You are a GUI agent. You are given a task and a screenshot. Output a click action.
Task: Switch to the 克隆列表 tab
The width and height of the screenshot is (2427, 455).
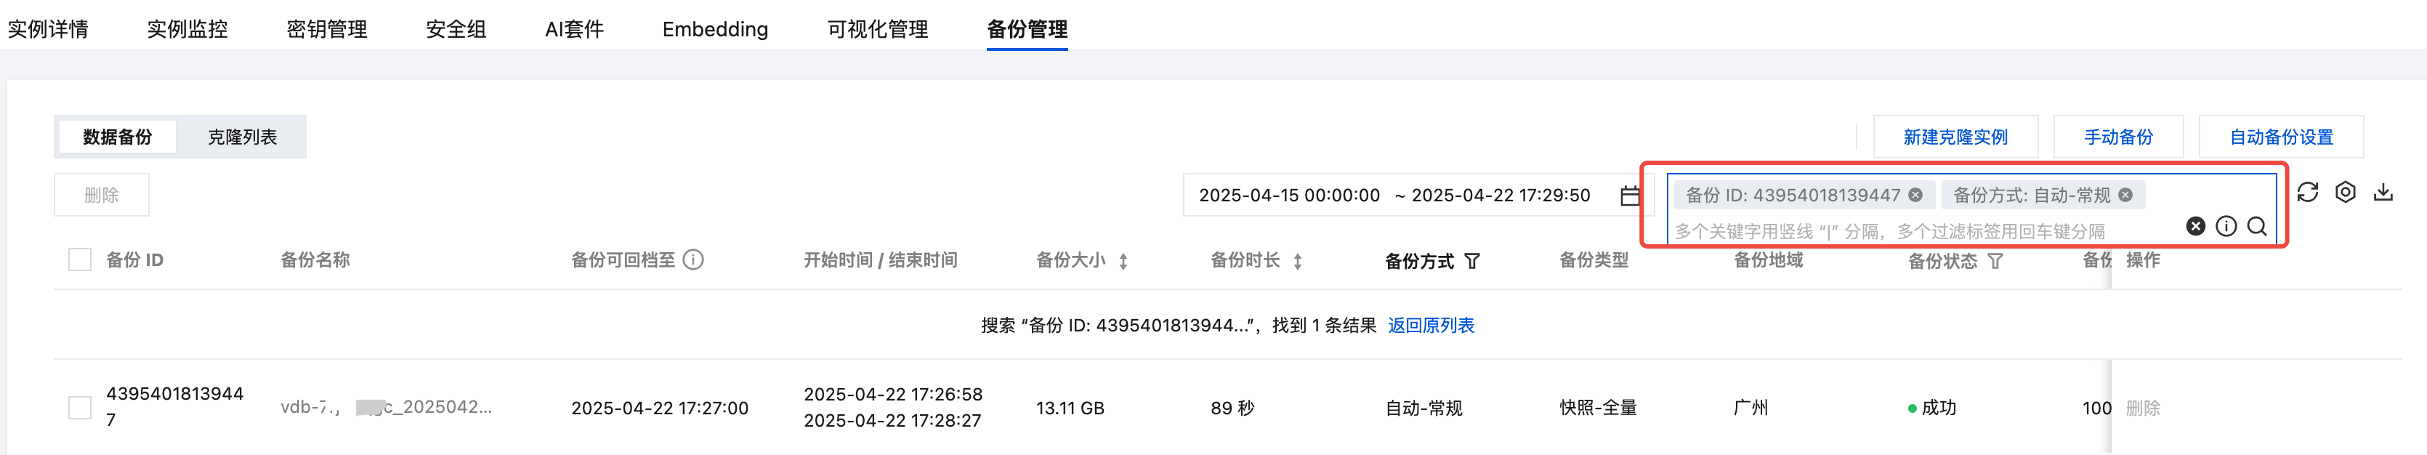242,137
